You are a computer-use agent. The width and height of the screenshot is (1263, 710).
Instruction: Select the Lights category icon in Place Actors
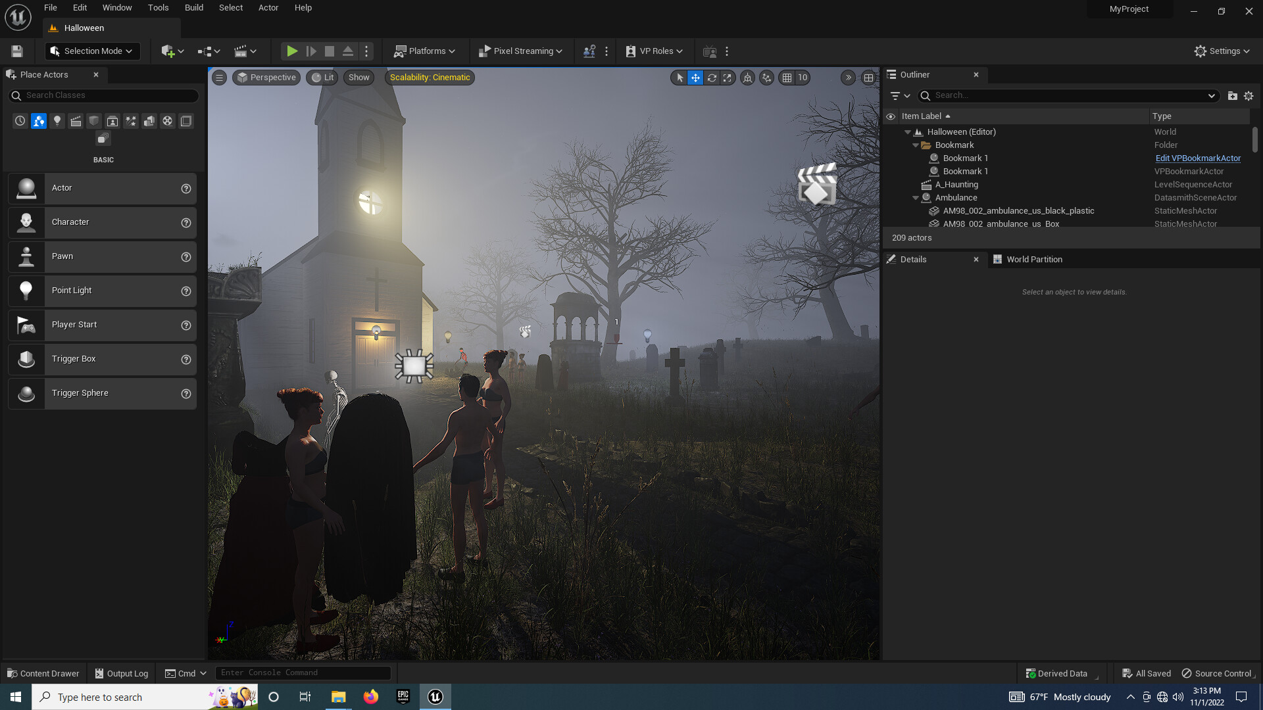57,121
